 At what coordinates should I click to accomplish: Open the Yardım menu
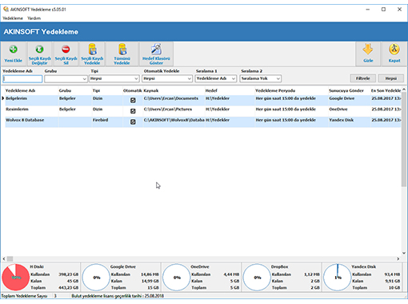[34, 18]
